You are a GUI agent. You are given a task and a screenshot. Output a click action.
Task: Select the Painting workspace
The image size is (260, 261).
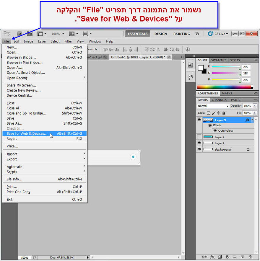pyautogui.click(x=181, y=34)
